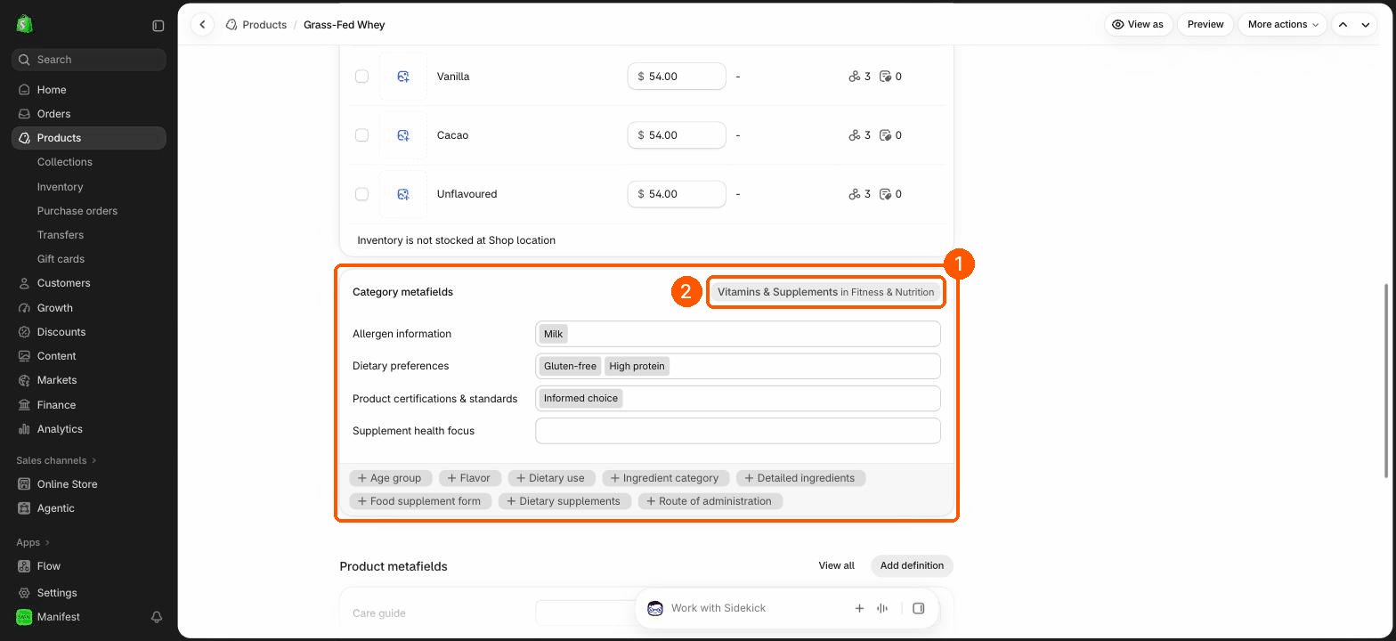Click the View as button
The image size is (1396, 641).
[1139, 25]
